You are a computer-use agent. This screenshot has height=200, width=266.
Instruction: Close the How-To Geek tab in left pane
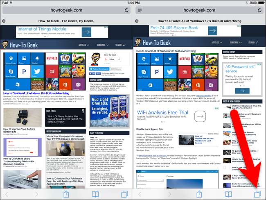[4, 20]
